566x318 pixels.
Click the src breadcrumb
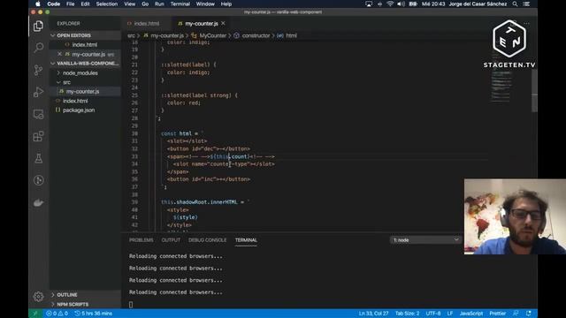131,35
